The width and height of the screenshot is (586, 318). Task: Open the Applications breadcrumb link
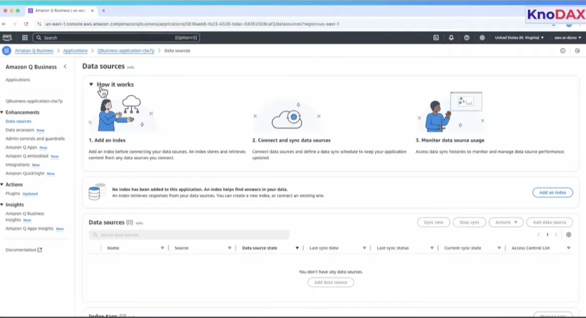click(75, 50)
